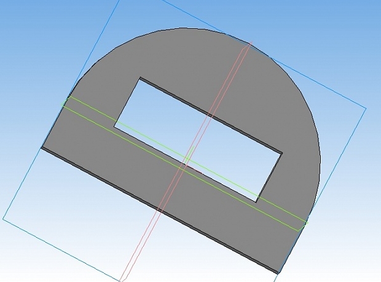The width and height of the screenshot is (381, 282).
Task: Click the left corner of blue plane
Action: point(3,219)
